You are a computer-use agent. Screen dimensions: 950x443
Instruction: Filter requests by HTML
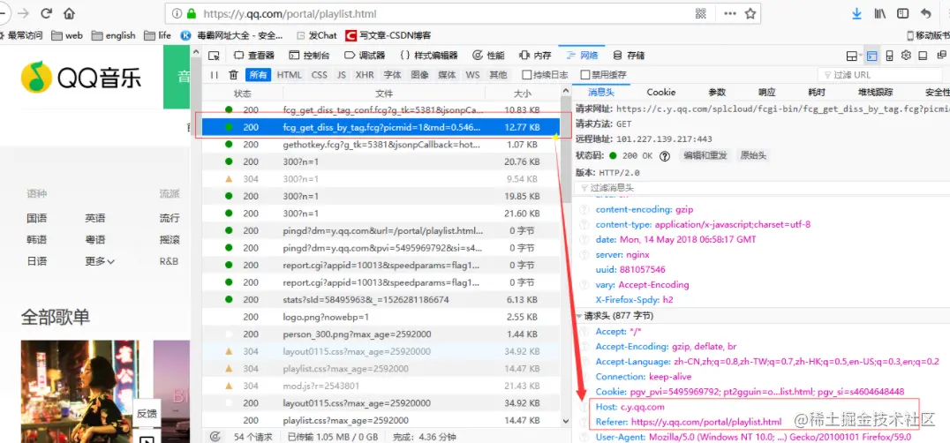tap(289, 75)
